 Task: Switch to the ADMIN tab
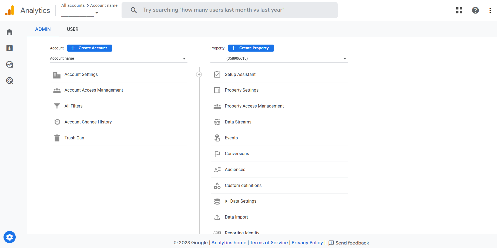tap(43, 29)
